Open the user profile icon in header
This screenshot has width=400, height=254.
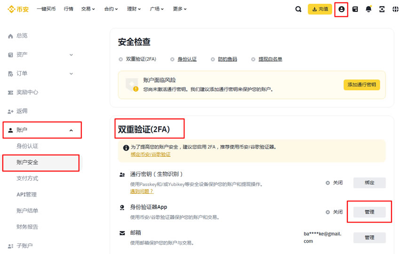[342, 9]
